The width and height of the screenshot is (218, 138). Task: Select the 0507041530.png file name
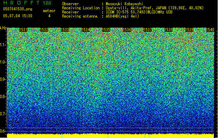18,9
